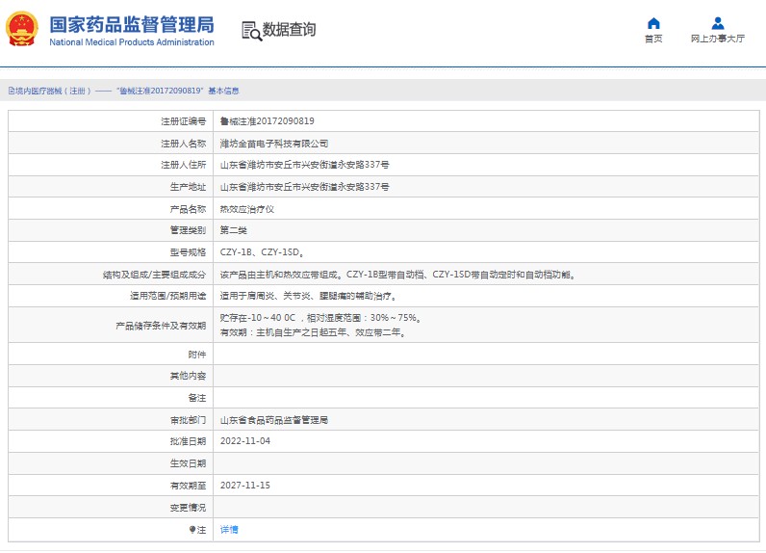Click the 国家药品监督管理局 title
The width and height of the screenshot is (766, 553).
tap(132, 24)
